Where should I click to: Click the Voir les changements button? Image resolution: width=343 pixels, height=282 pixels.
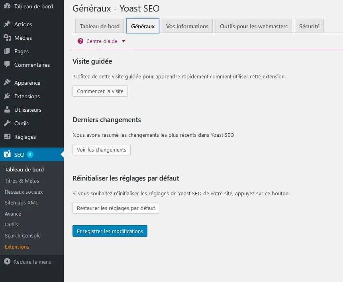point(102,150)
